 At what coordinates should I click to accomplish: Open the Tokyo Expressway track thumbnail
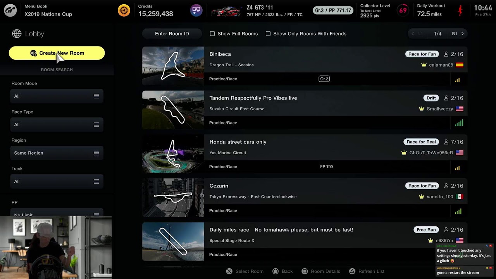[x=173, y=198]
